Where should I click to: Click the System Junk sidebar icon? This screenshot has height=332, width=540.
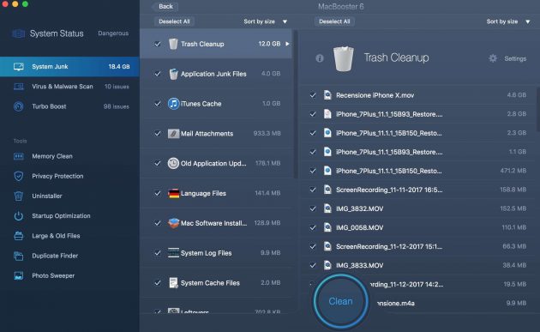coord(19,67)
